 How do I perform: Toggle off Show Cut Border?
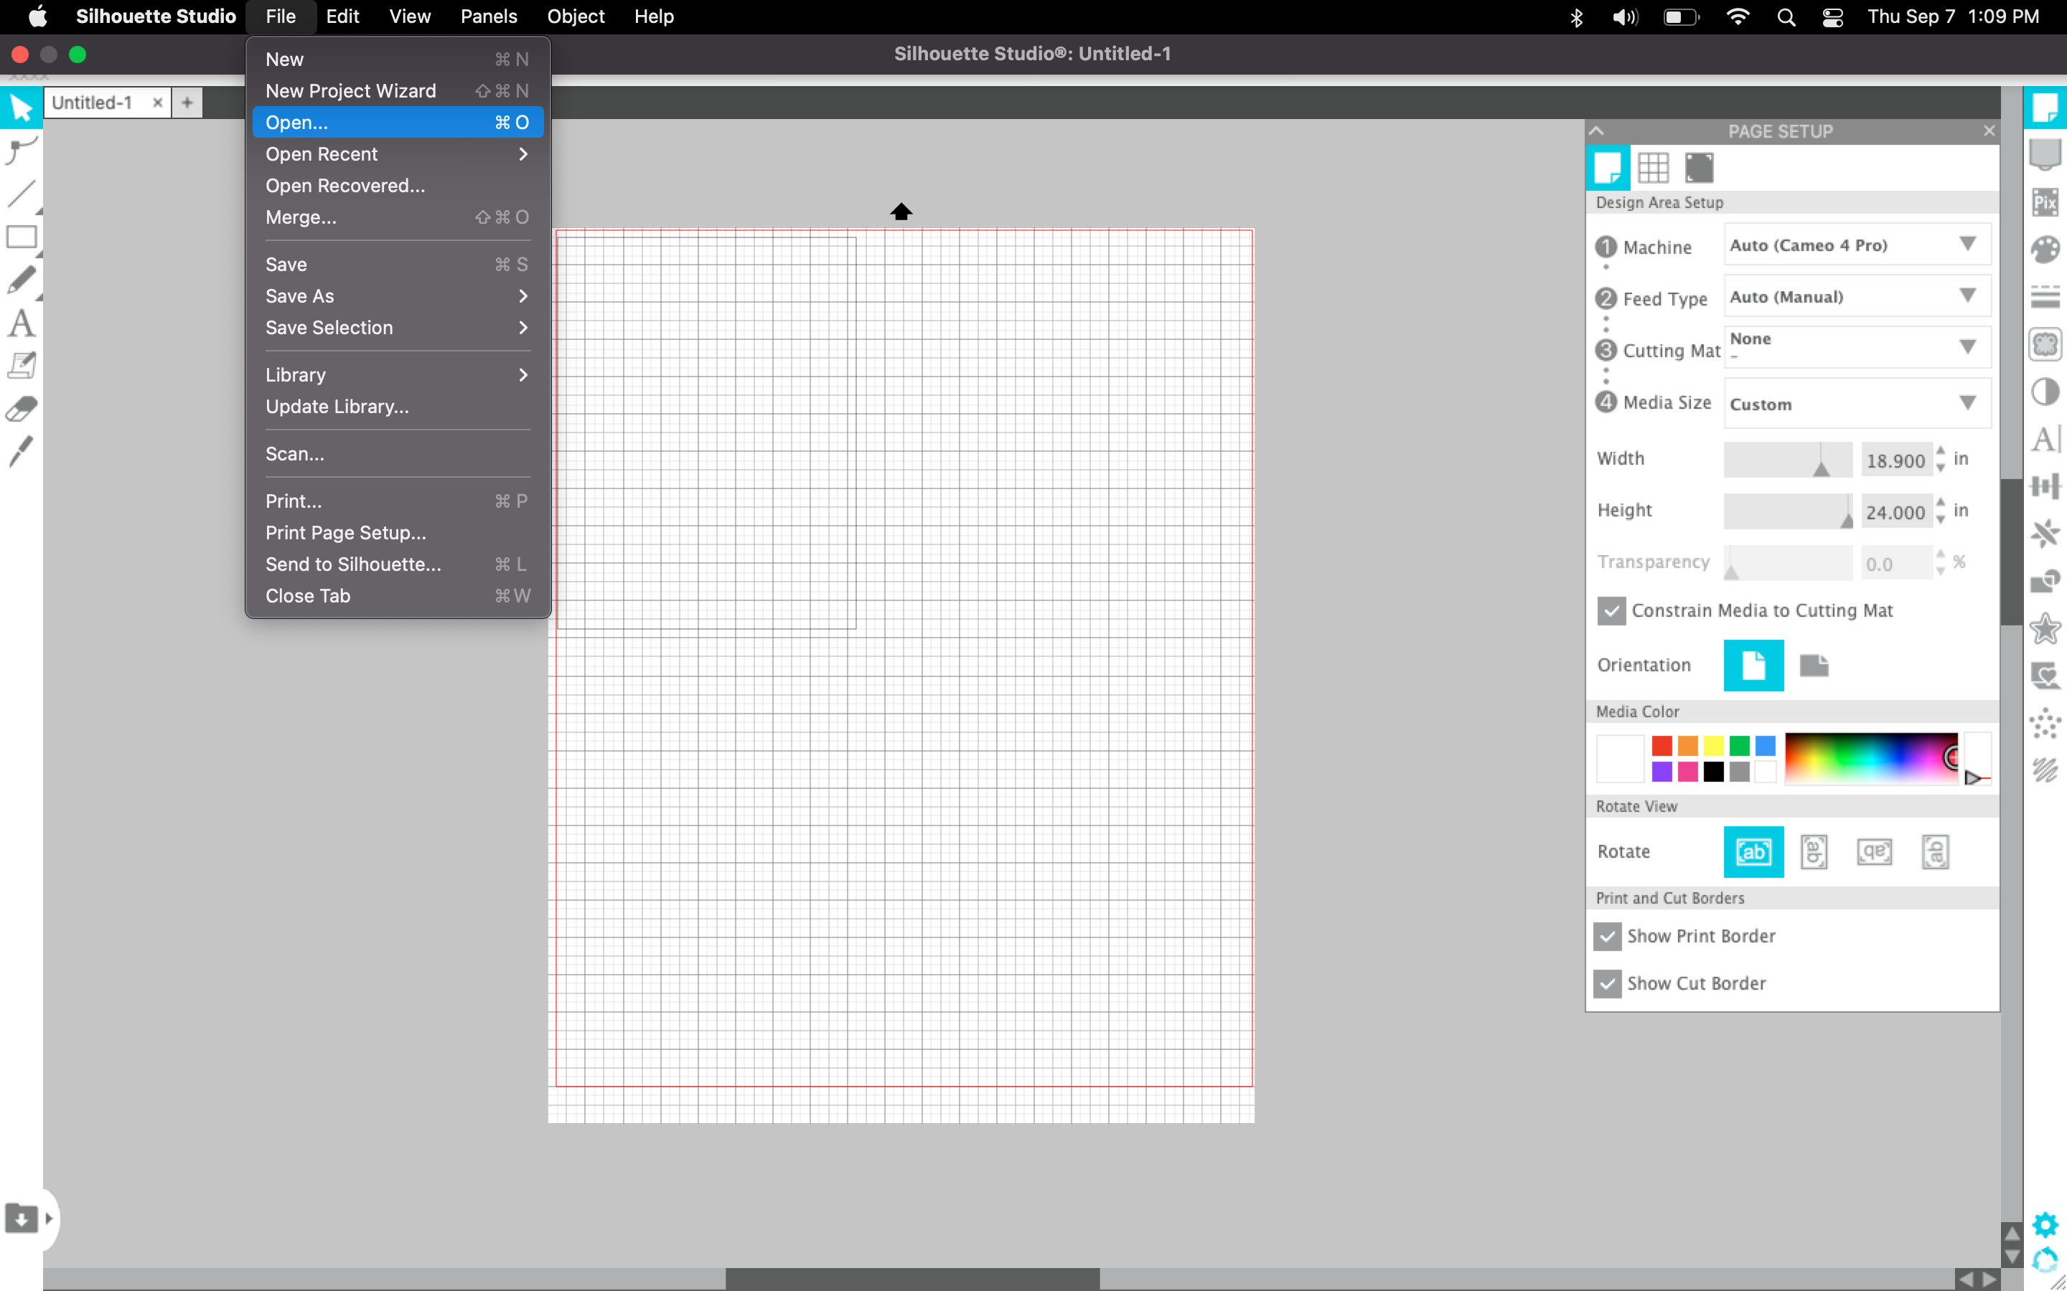(1607, 983)
